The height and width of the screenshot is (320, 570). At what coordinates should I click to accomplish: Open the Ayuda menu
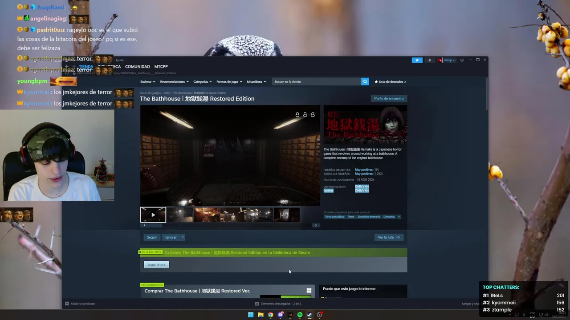tap(120, 60)
